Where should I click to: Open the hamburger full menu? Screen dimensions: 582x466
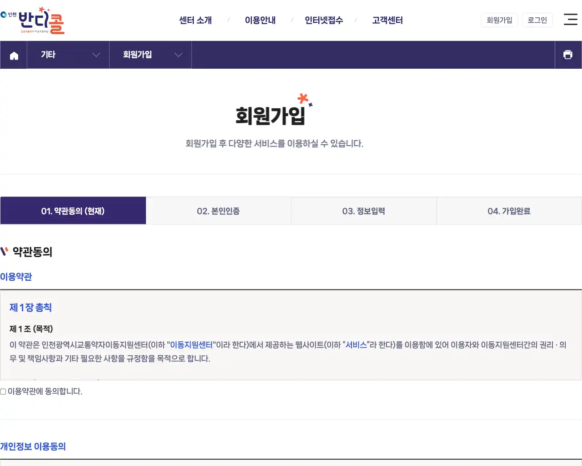click(x=570, y=19)
